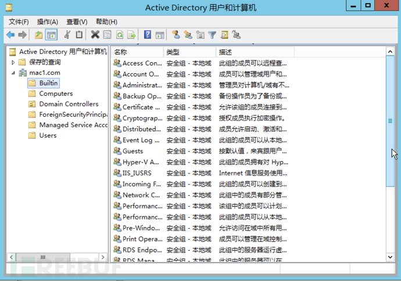The height and width of the screenshot is (281, 401).
Task: Find objects in Active Directory icon
Action: (224, 35)
